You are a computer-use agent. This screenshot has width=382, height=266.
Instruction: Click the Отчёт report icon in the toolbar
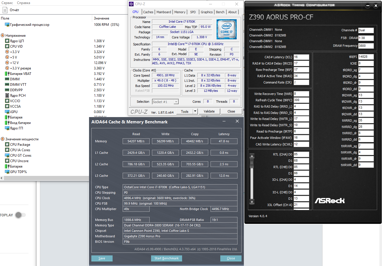click(5, 10)
